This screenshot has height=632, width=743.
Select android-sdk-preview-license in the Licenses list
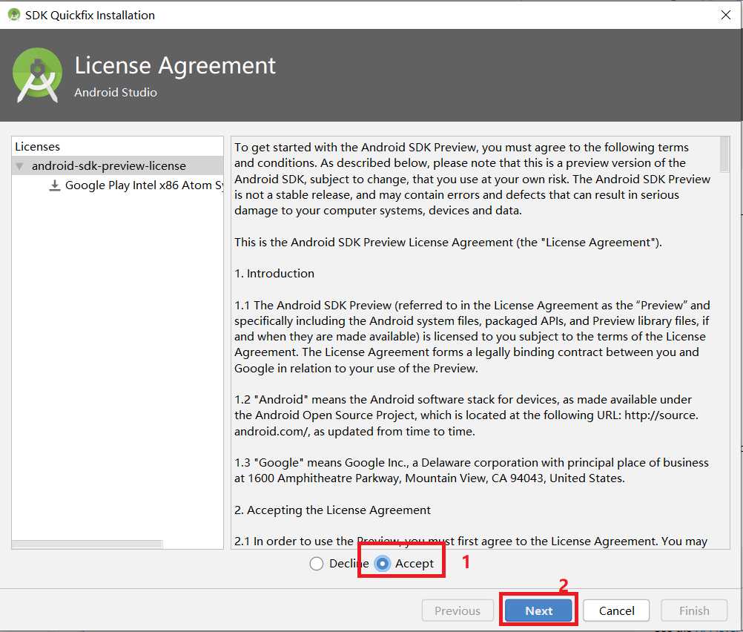click(x=117, y=166)
